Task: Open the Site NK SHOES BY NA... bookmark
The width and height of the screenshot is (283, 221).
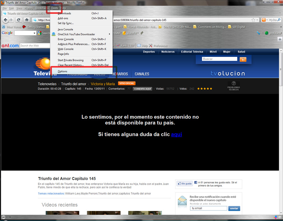Action: pos(175,27)
